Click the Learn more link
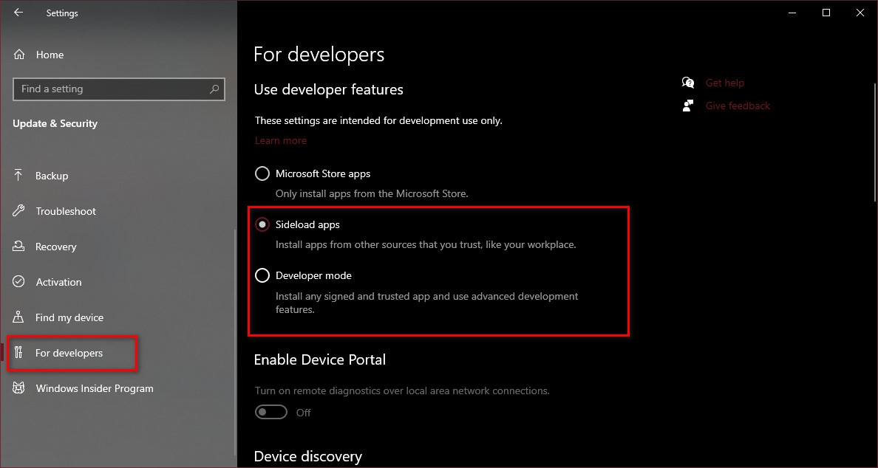 [280, 140]
